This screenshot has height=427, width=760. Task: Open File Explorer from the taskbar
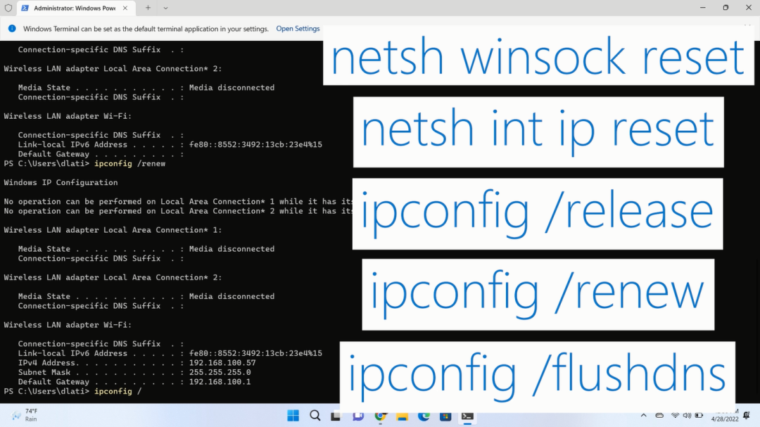pos(402,415)
